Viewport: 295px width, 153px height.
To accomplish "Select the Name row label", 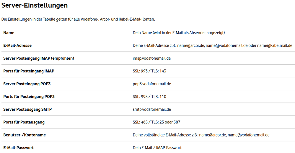I will click(x=9, y=33).
